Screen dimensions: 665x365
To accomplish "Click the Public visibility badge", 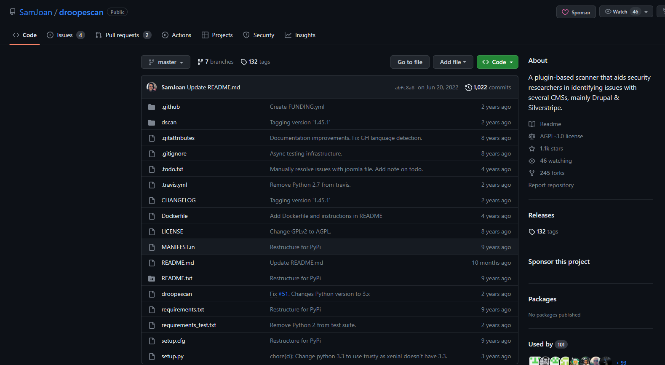I will click(118, 12).
